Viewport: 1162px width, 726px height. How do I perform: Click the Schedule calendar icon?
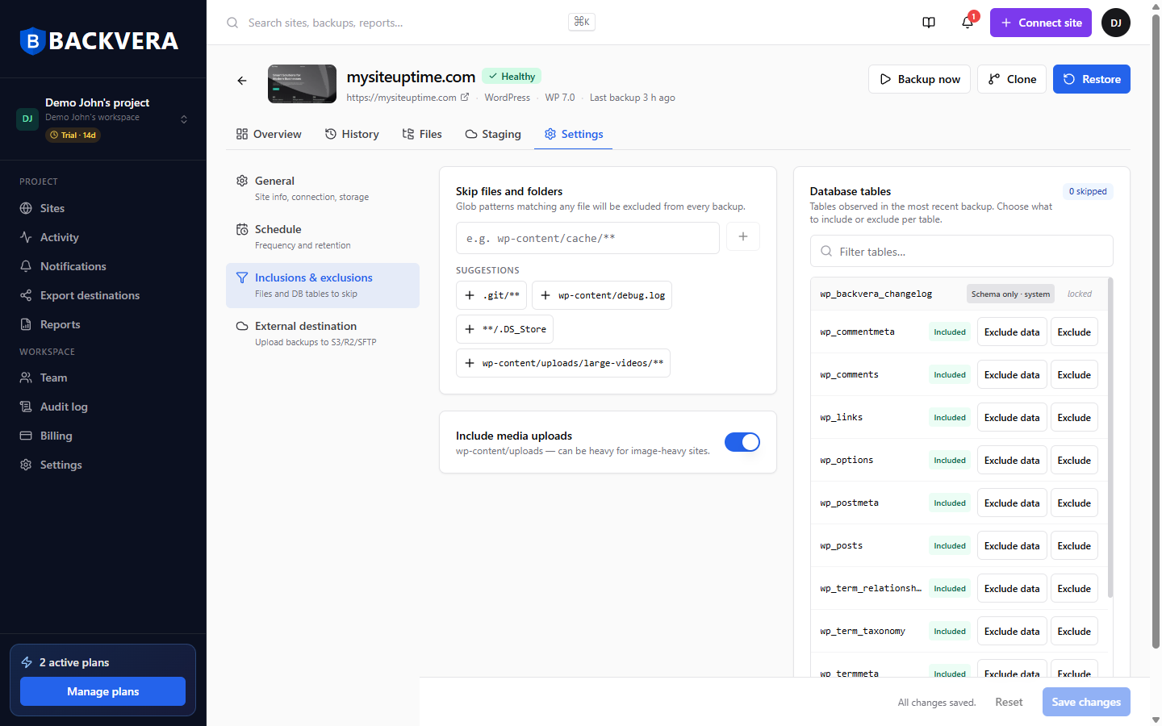(242, 229)
